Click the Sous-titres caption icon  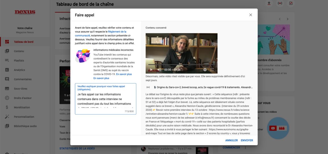(7, 88)
